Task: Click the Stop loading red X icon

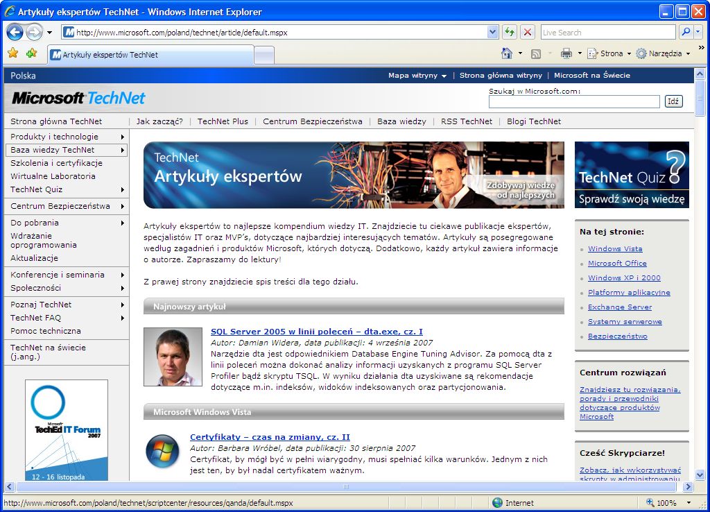Action: coord(528,32)
